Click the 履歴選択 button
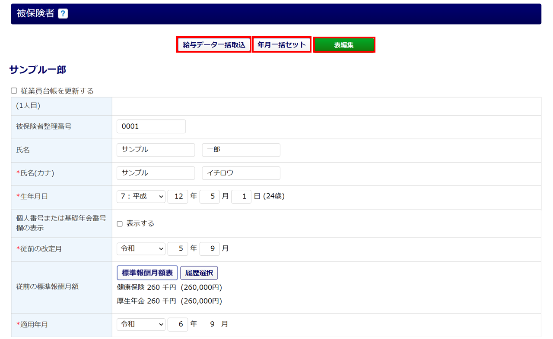Image resolution: width=553 pixels, height=339 pixels. click(199, 273)
